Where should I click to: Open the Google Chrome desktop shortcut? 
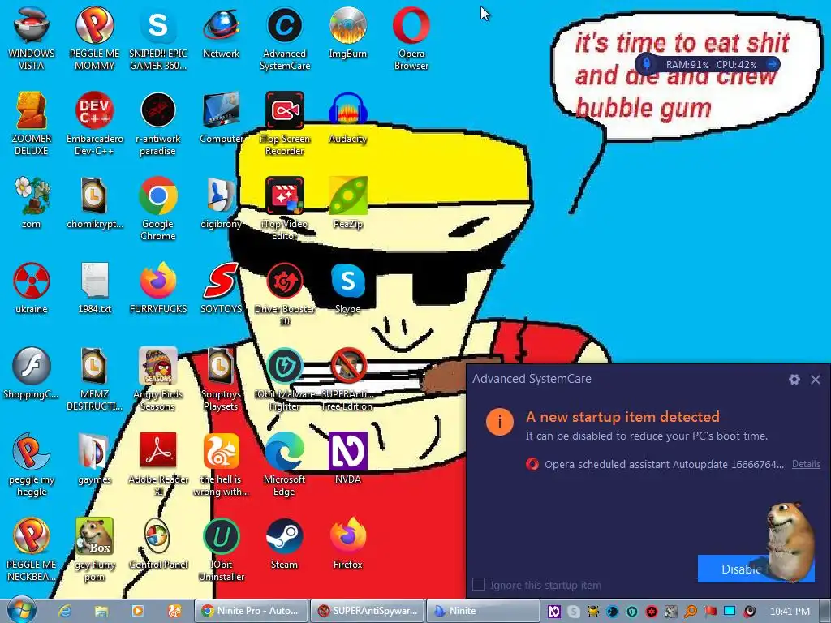(x=158, y=208)
